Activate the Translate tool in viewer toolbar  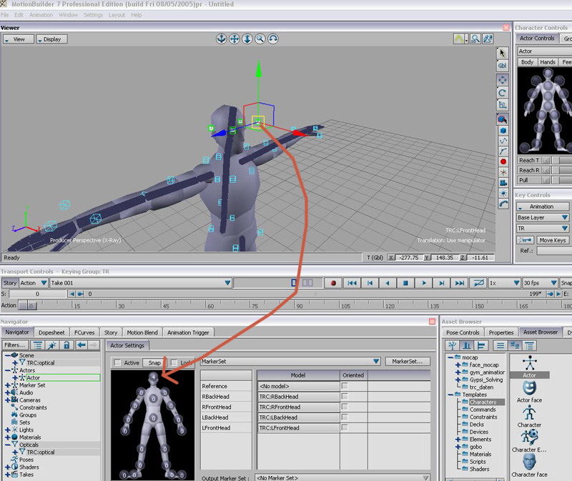coord(503,79)
